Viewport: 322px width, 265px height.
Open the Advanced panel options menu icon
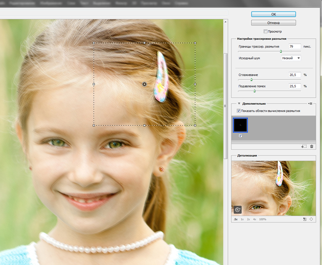tap(310, 104)
